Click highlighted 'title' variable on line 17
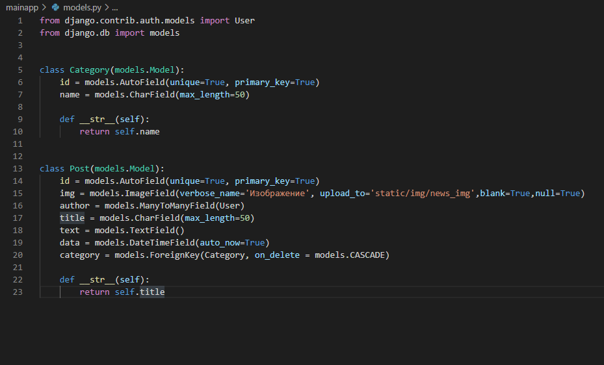Viewport: 604px width, 365px height. click(72, 218)
